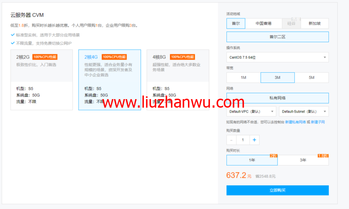Viewport: 349px width, 209px height.
Task: Select the 首尔 region option
Action: point(236,23)
